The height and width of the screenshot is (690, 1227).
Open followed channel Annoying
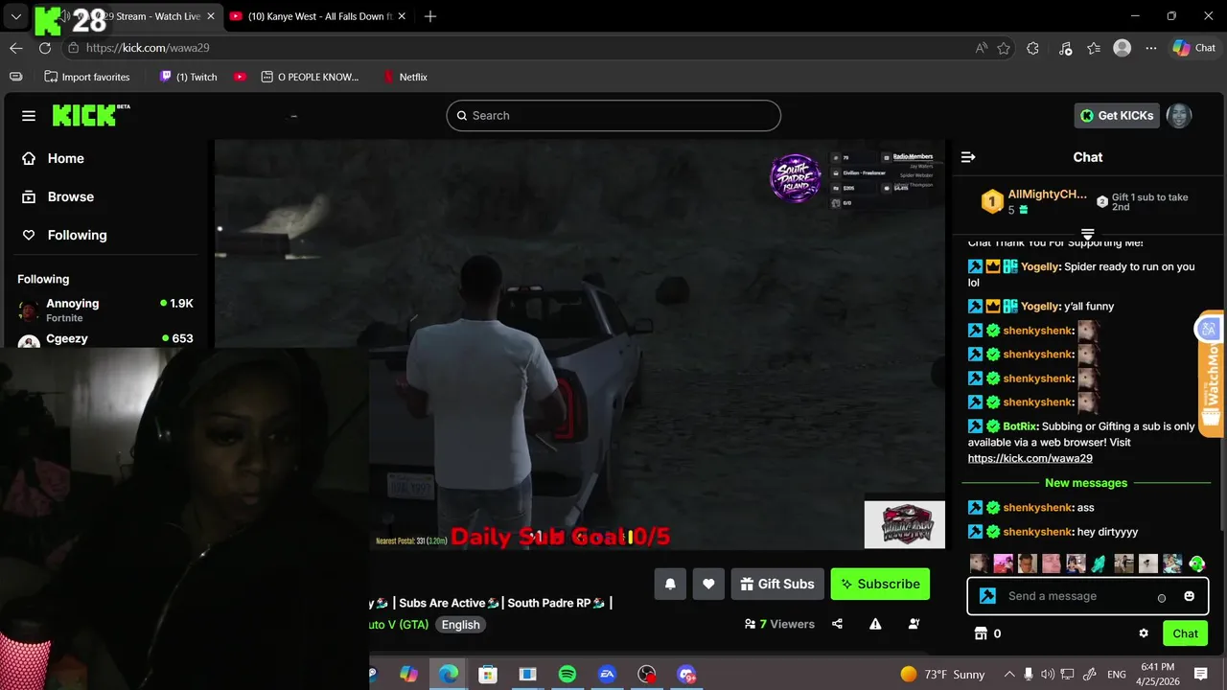[x=105, y=310]
